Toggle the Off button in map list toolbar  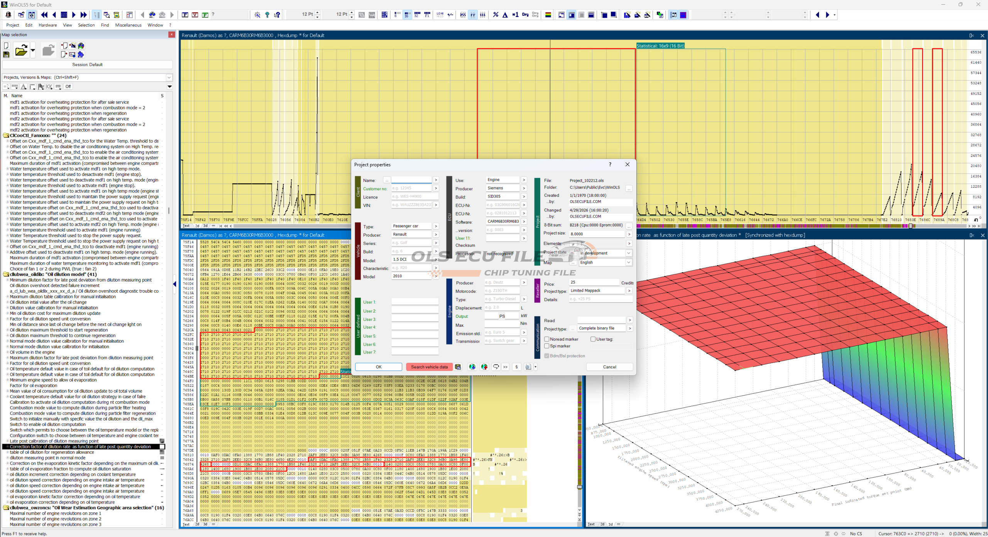[x=68, y=86]
